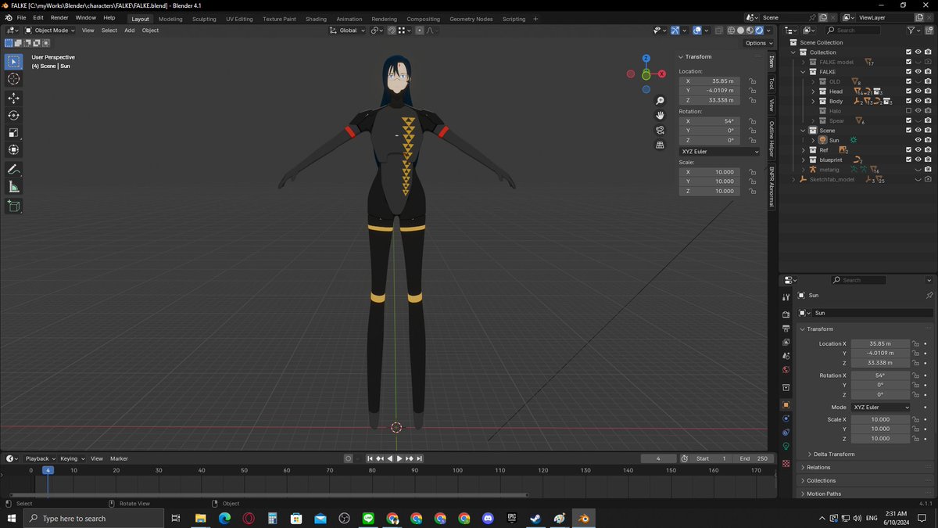Expand the Head collection in outliner

tap(813, 92)
